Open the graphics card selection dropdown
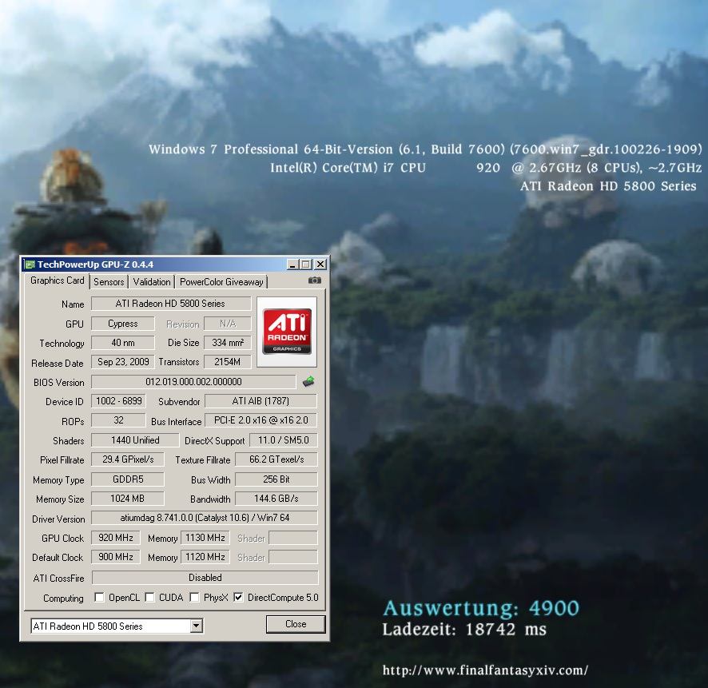Image resolution: width=708 pixels, height=688 pixels. point(196,626)
